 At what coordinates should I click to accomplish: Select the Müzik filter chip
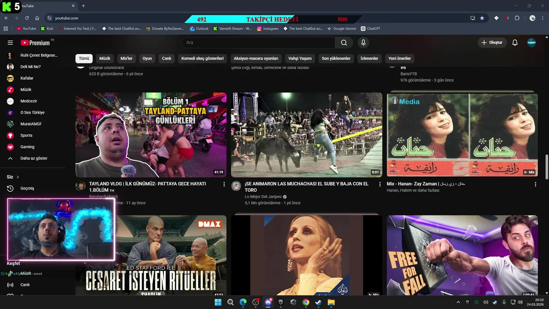coord(105,58)
